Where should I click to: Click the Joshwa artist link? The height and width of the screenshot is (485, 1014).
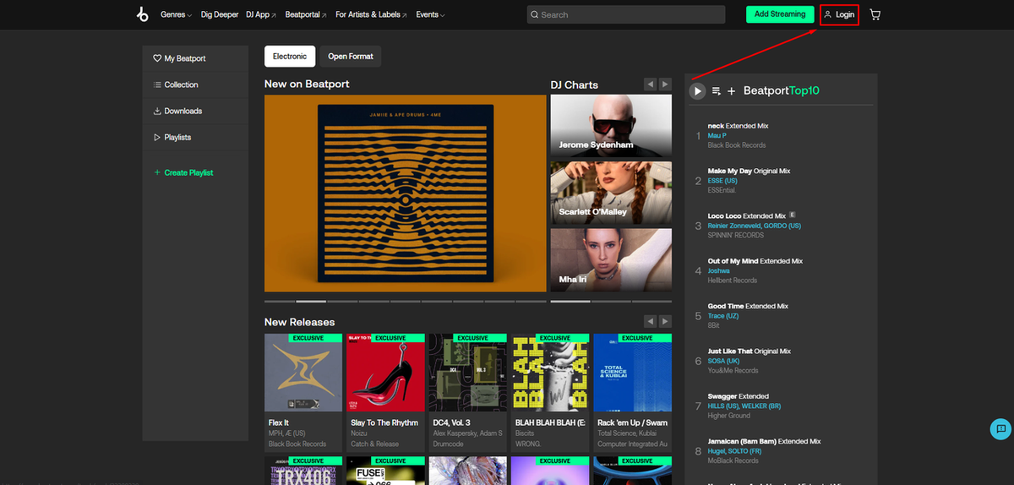[x=718, y=270]
